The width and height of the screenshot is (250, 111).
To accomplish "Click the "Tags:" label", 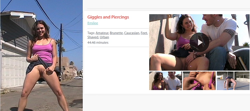I will [91, 33].
